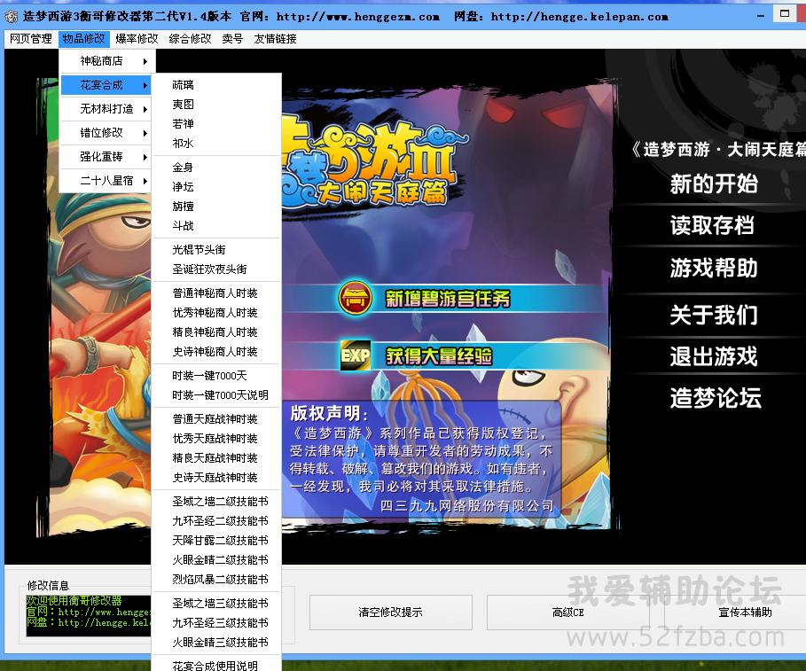Maximize the trainer window

(x=785, y=14)
